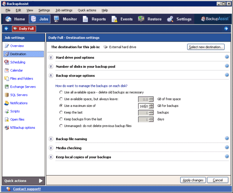Screen dimensions: 233x193
Task: Open help for Backup storage options
Action: click(227, 75)
